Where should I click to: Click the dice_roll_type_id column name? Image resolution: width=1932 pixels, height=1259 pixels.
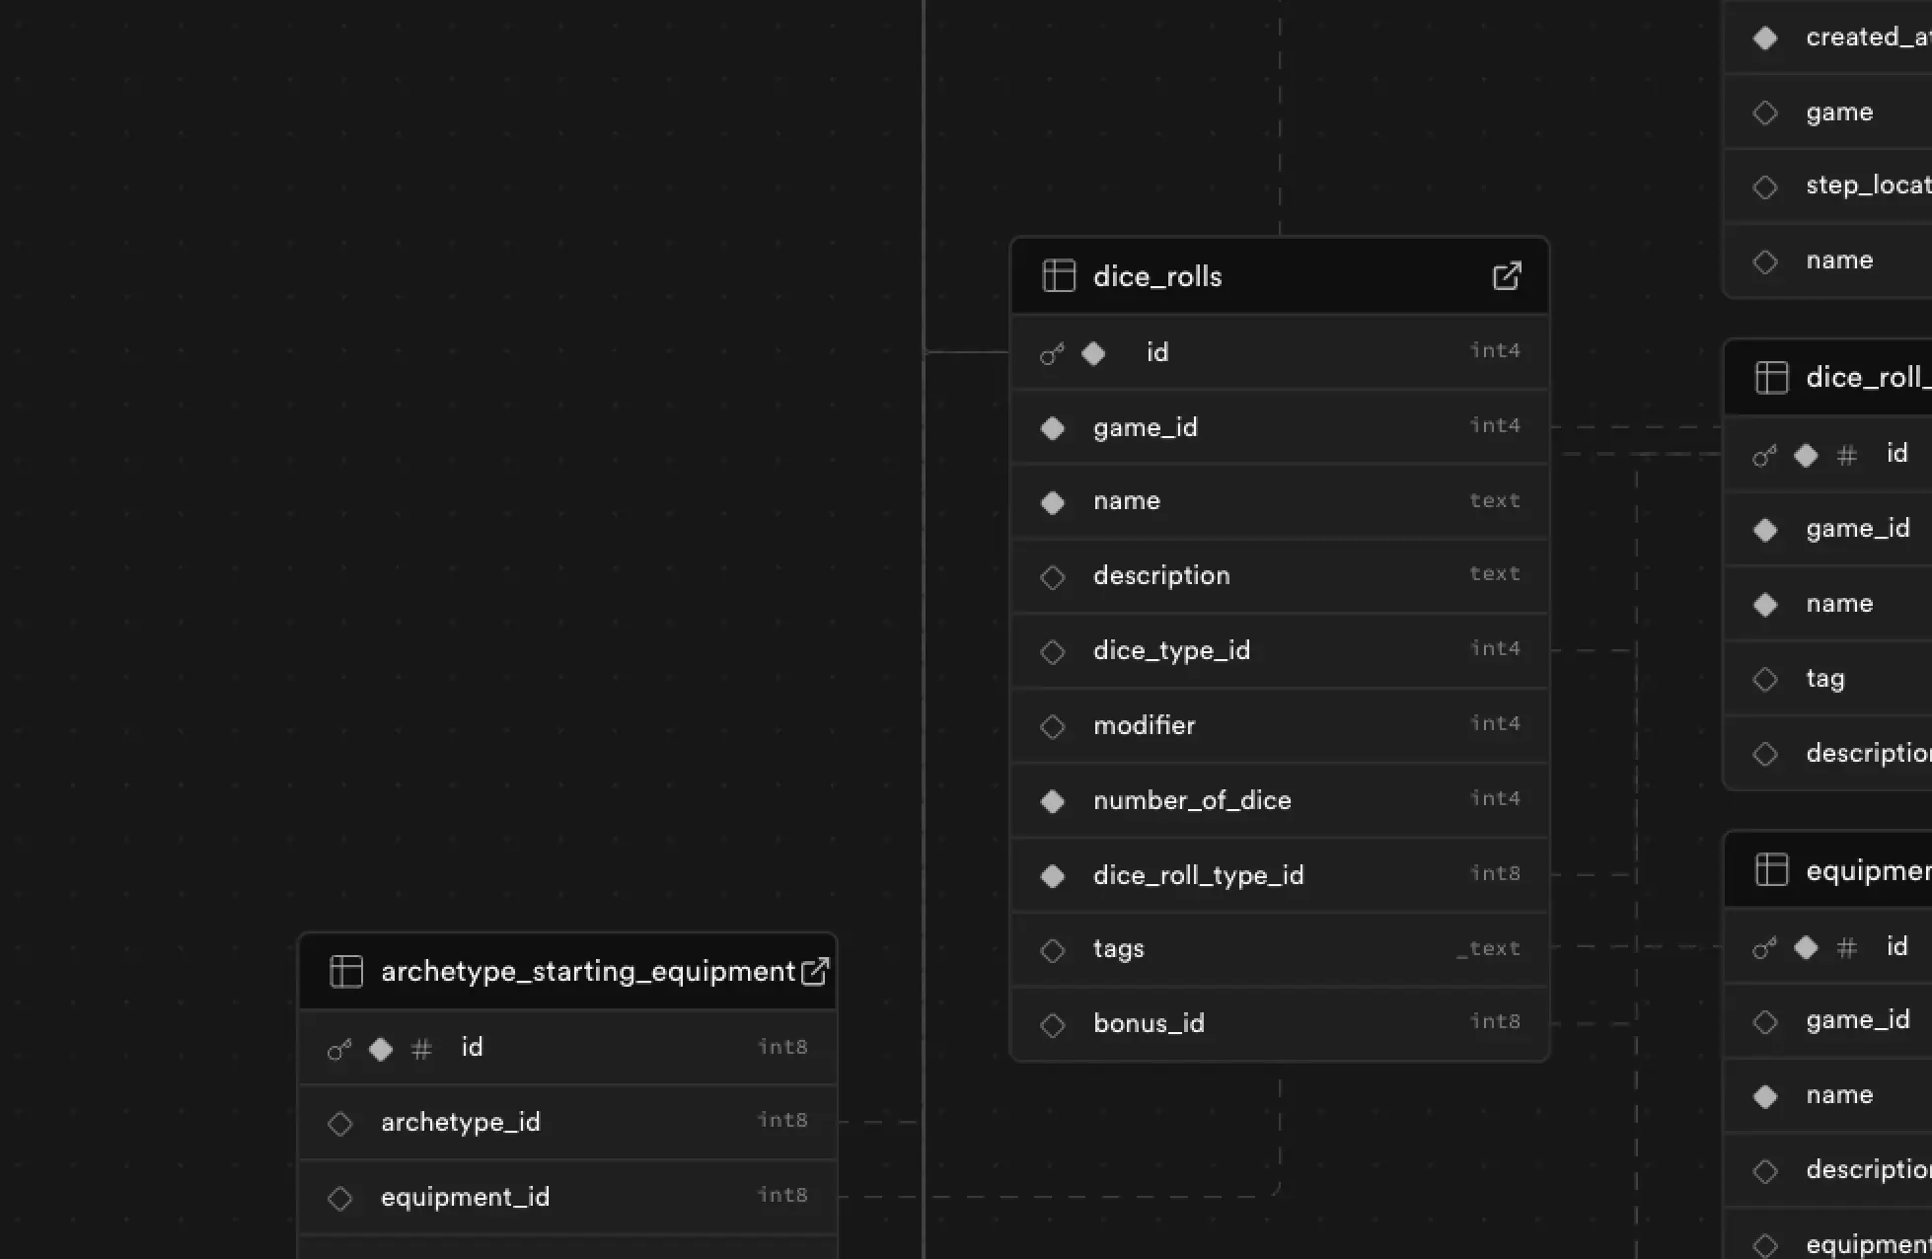(1198, 875)
